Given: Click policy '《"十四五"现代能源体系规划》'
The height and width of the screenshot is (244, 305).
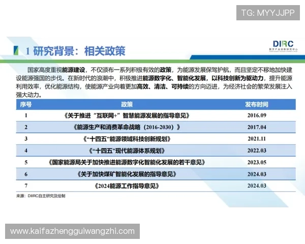Looking at the screenshot, I should pyautogui.click(x=127, y=150).
